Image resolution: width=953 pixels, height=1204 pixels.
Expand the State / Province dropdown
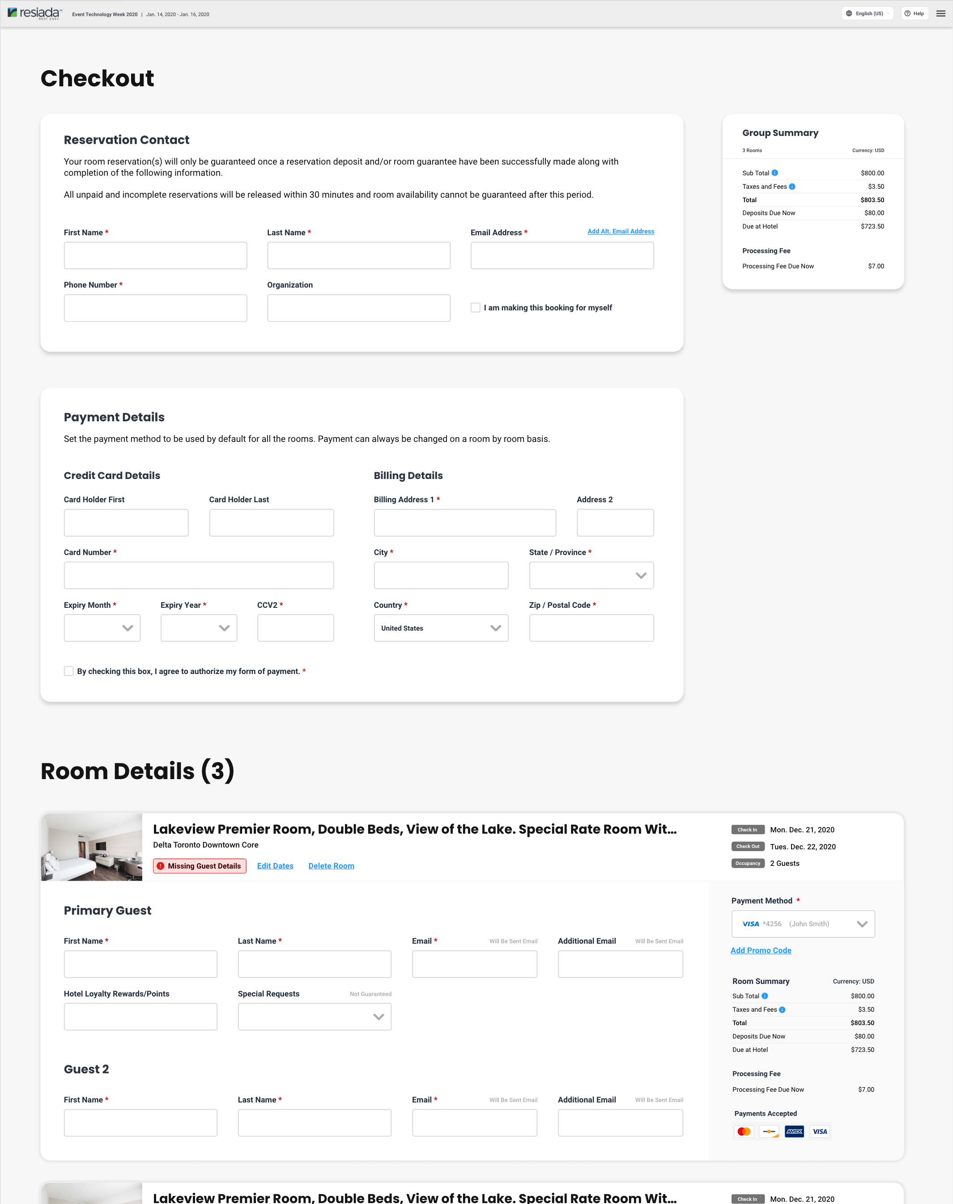pos(591,575)
